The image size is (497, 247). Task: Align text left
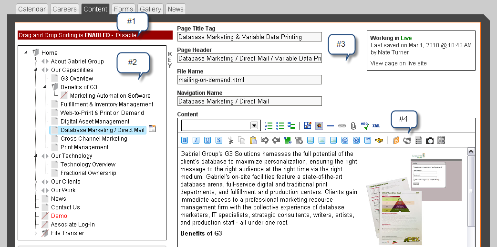[311, 140]
